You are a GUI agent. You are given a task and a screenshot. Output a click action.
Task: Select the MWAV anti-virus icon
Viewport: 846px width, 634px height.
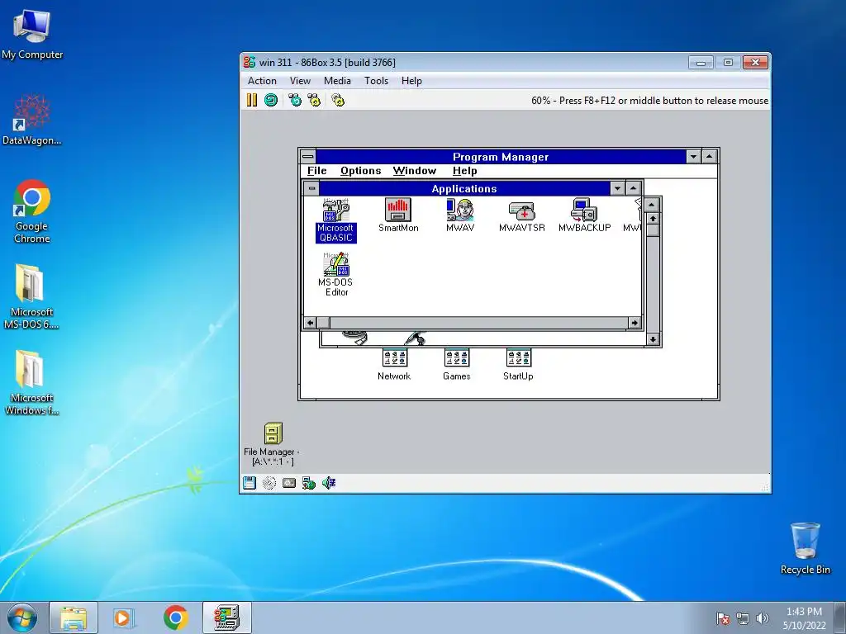tap(460, 215)
